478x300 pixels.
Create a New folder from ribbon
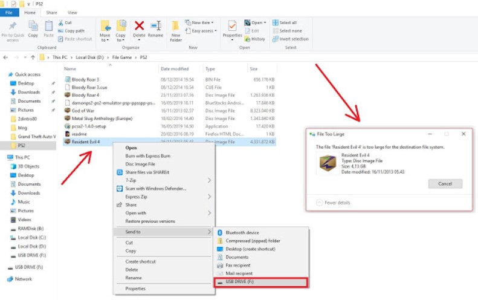pos(176,31)
